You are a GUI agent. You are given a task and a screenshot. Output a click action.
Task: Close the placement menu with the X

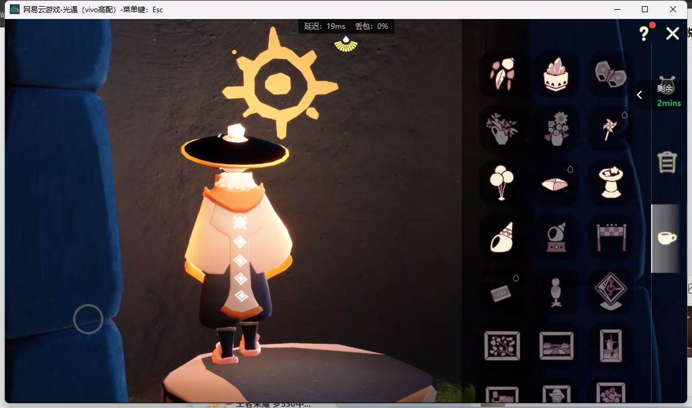coord(672,34)
